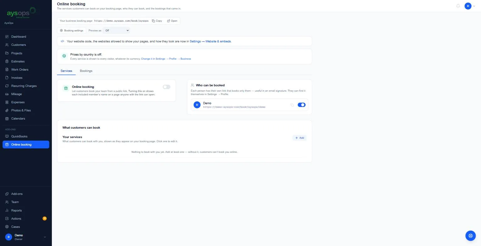Image resolution: width=481 pixels, height=246 pixels.
Task: Click the Reports chart icon
Action: pos(7,210)
